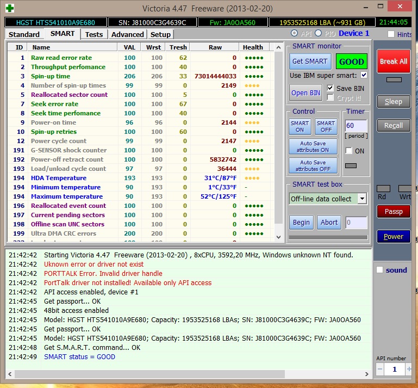This screenshot has width=418, height=388.
Task: Switch to the Standard tab
Action: 24,34
